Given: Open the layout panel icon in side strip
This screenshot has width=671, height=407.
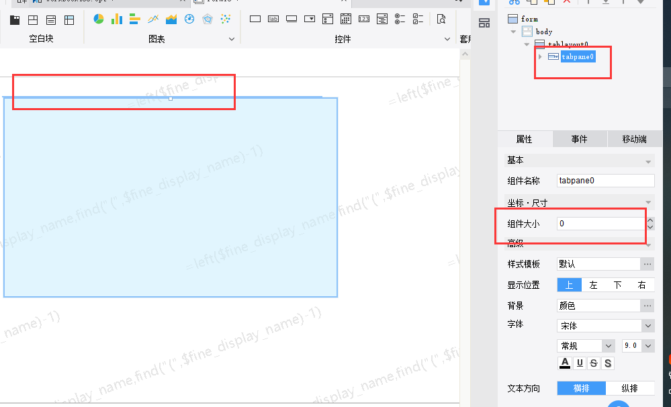Looking at the screenshot, I should coord(484,23).
